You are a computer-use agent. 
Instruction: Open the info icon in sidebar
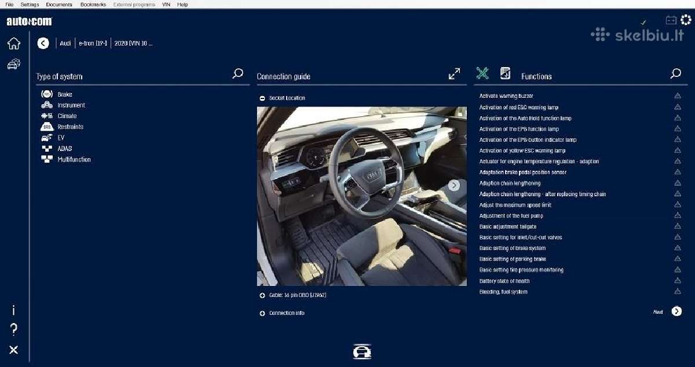[x=13, y=311]
